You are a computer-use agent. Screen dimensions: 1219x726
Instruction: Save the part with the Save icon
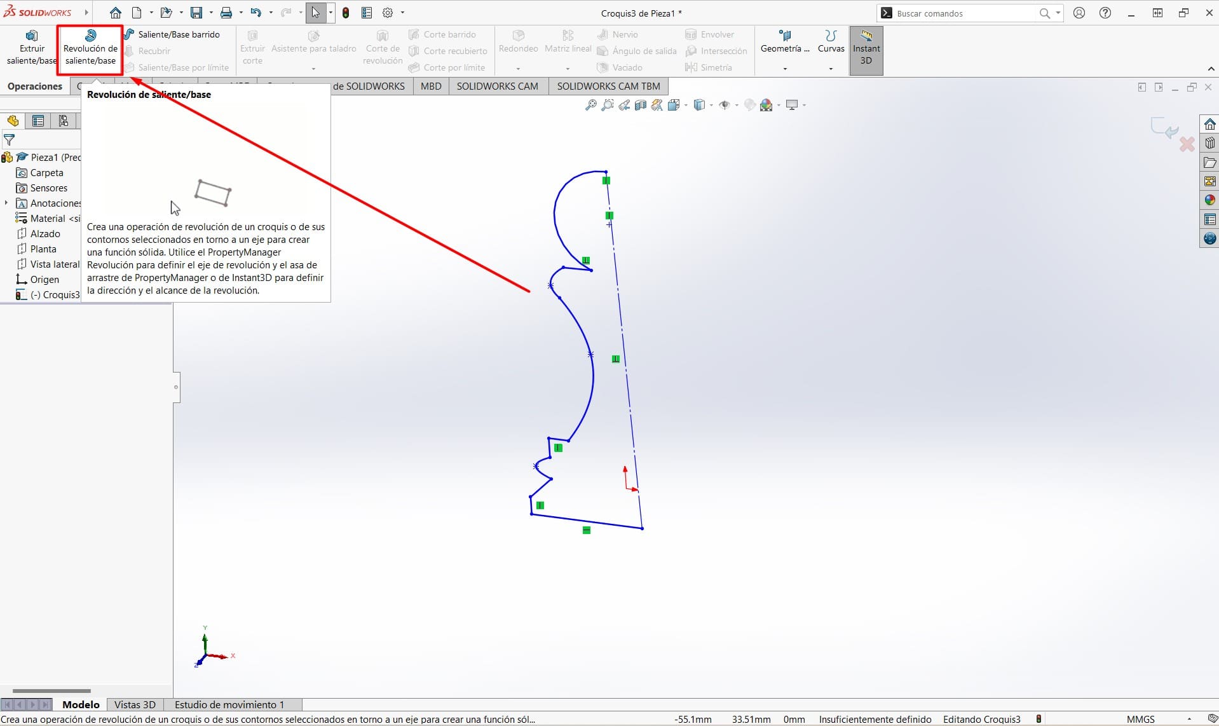(196, 13)
